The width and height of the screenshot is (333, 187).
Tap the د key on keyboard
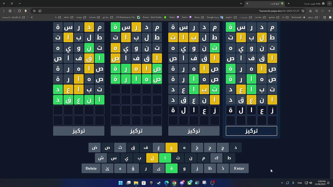[235, 148]
